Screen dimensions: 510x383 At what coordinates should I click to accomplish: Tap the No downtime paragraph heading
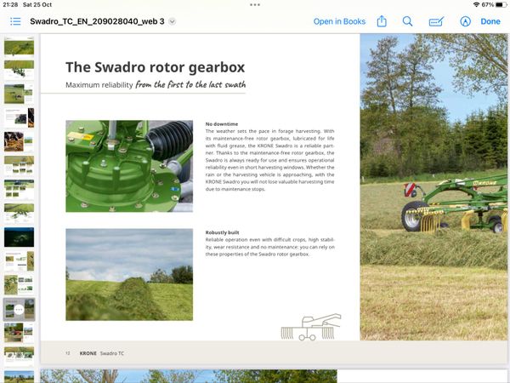pos(222,124)
